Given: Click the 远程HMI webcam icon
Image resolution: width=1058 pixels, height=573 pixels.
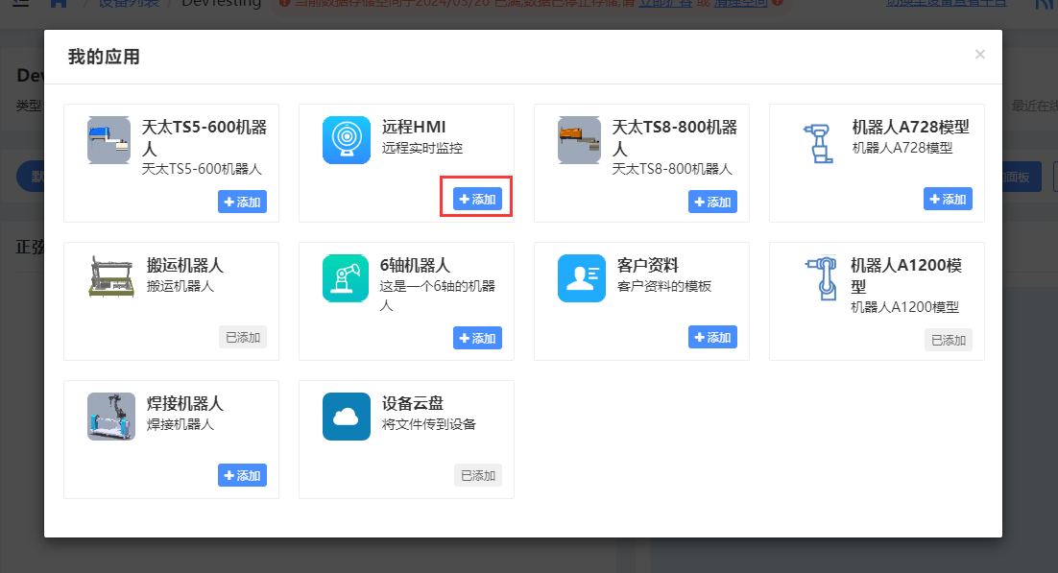Looking at the screenshot, I should (346, 140).
